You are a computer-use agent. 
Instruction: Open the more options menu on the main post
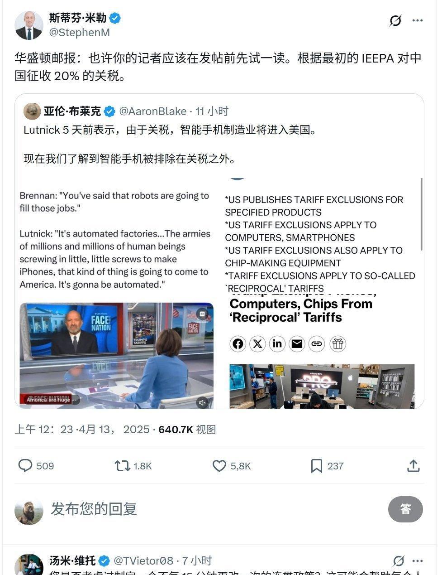click(418, 20)
